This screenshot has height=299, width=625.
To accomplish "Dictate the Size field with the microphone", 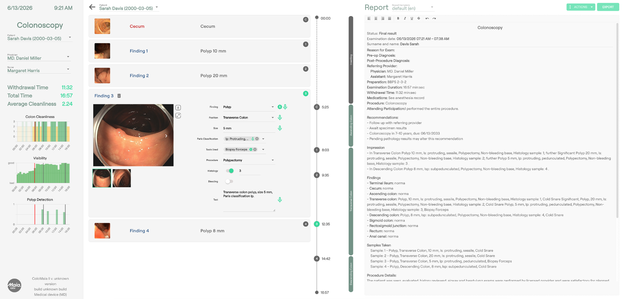I will point(280,128).
